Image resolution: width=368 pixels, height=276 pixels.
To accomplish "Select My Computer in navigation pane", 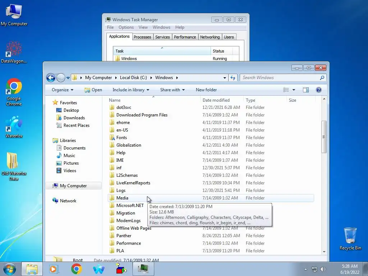I will tap(73, 186).
